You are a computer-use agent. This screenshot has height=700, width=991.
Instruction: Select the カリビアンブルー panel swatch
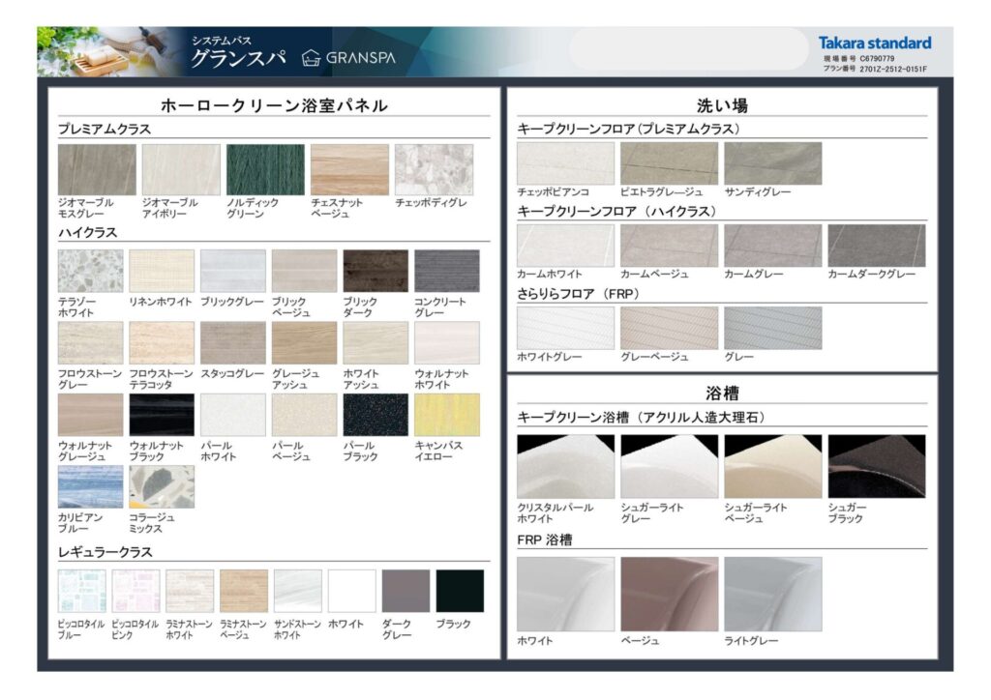(90, 486)
